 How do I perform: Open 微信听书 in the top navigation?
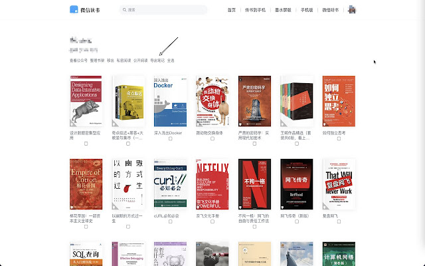click(331, 10)
